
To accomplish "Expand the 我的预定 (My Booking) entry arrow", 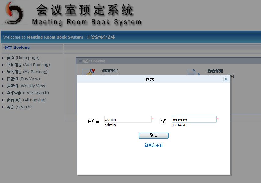I will (x=3, y=72).
